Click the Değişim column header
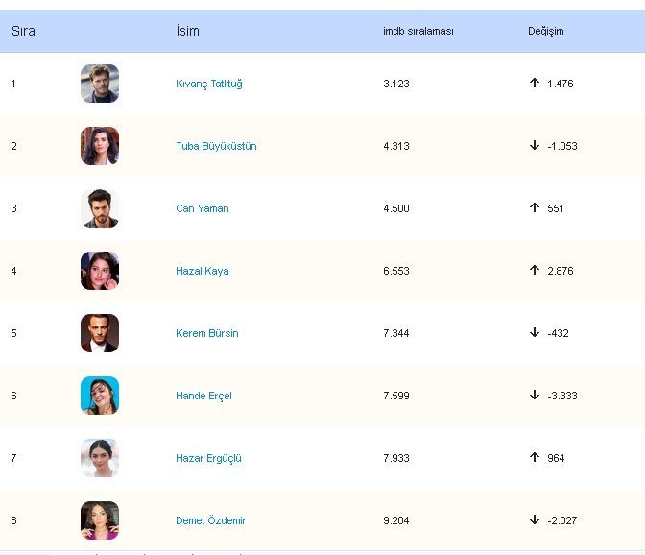The image size is (645, 555). click(546, 31)
